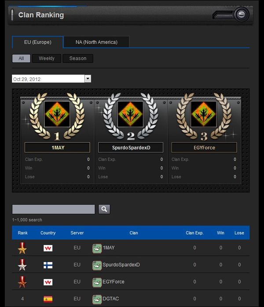Select the Season ranking filter

pos(78,58)
